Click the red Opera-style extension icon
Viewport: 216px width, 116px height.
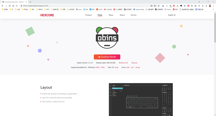pos(188,6)
